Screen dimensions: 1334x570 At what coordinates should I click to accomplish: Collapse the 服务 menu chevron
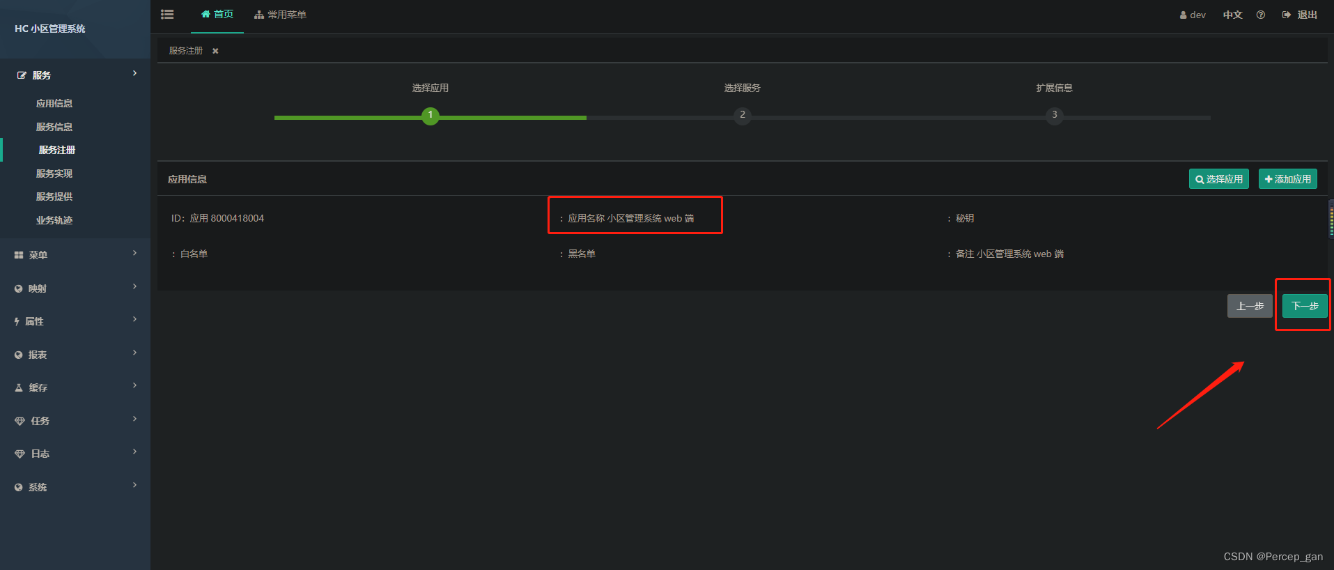[x=134, y=73]
